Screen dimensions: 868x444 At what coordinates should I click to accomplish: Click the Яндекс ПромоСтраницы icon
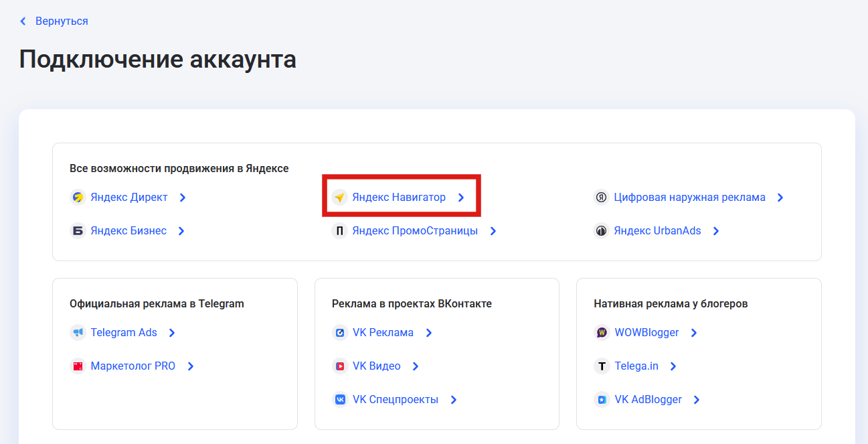pyautogui.click(x=339, y=230)
